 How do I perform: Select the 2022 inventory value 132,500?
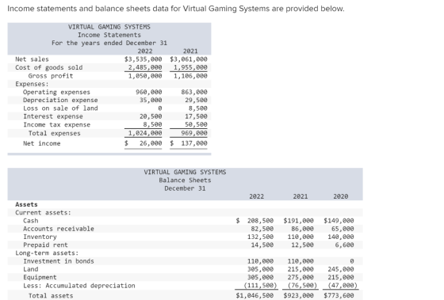click(x=261, y=237)
